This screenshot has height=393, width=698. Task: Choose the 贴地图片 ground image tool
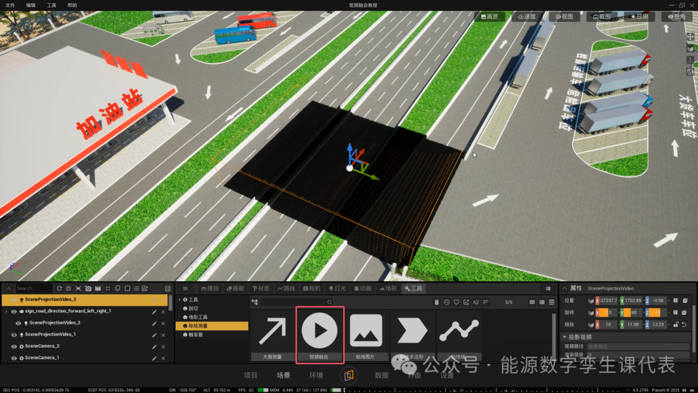click(x=365, y=336)
